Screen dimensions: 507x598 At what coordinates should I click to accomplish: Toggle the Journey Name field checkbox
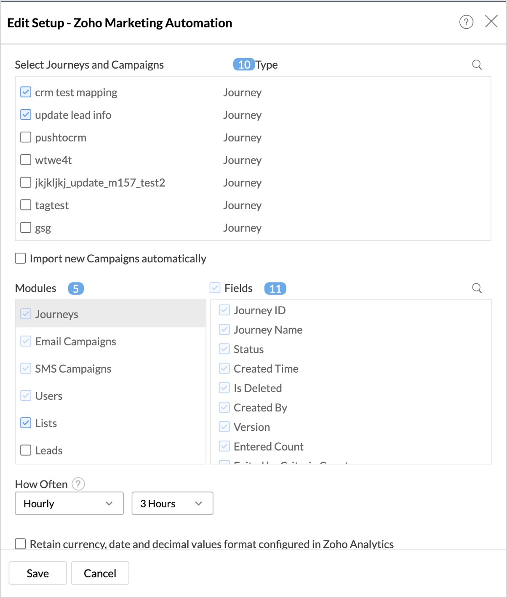tap(224, 330)
